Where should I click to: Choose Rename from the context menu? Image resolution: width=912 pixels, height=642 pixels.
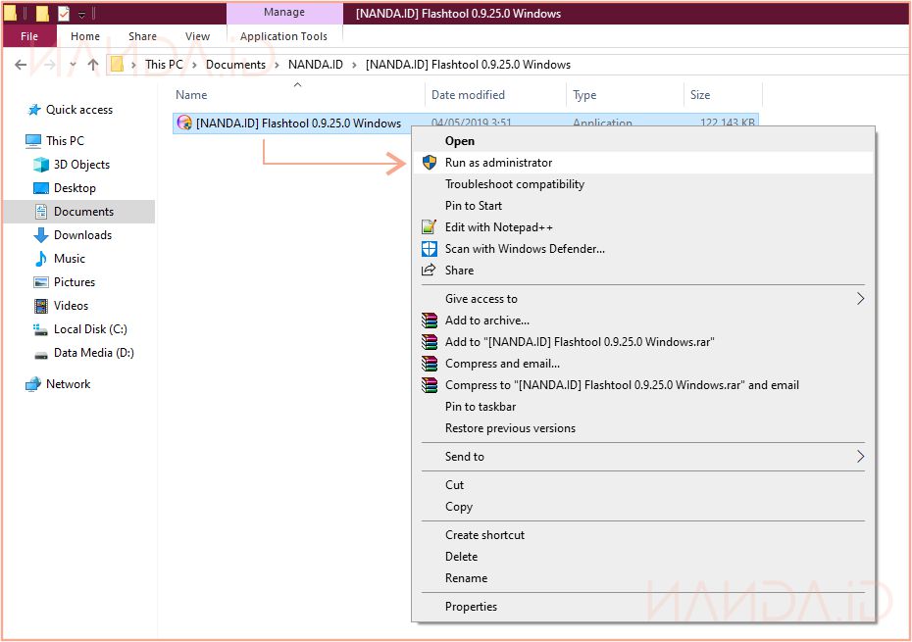tap(466, 578)
